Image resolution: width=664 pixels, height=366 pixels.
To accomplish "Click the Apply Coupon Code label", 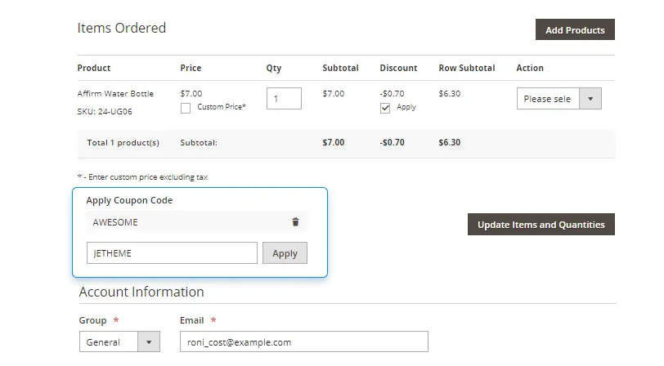I will pos(129,200).
